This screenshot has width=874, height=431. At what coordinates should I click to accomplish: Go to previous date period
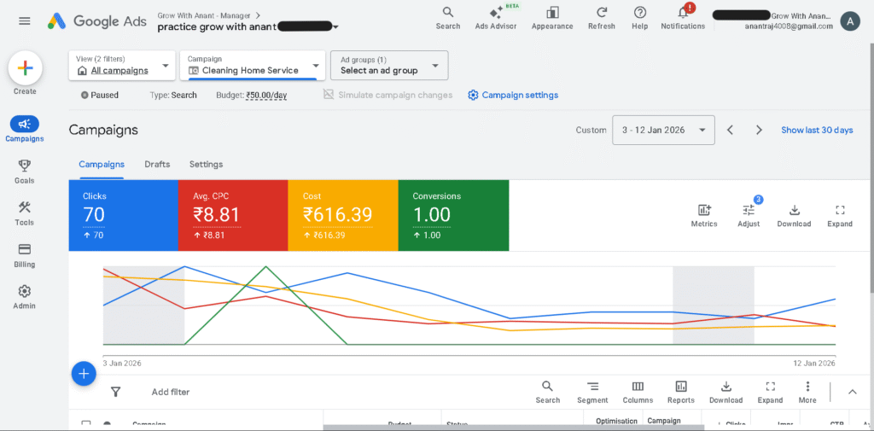[x=730, y=130]
